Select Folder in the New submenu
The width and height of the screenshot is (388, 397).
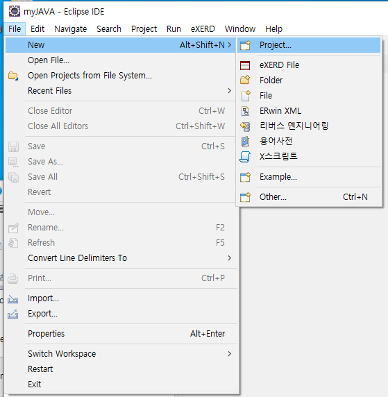309,81
